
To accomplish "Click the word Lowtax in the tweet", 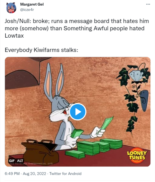I will tap(14, 36).
